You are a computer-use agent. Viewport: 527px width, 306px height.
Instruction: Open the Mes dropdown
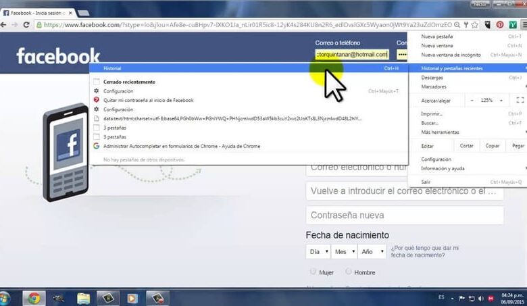pyautogui.click(x=344, y=251)
